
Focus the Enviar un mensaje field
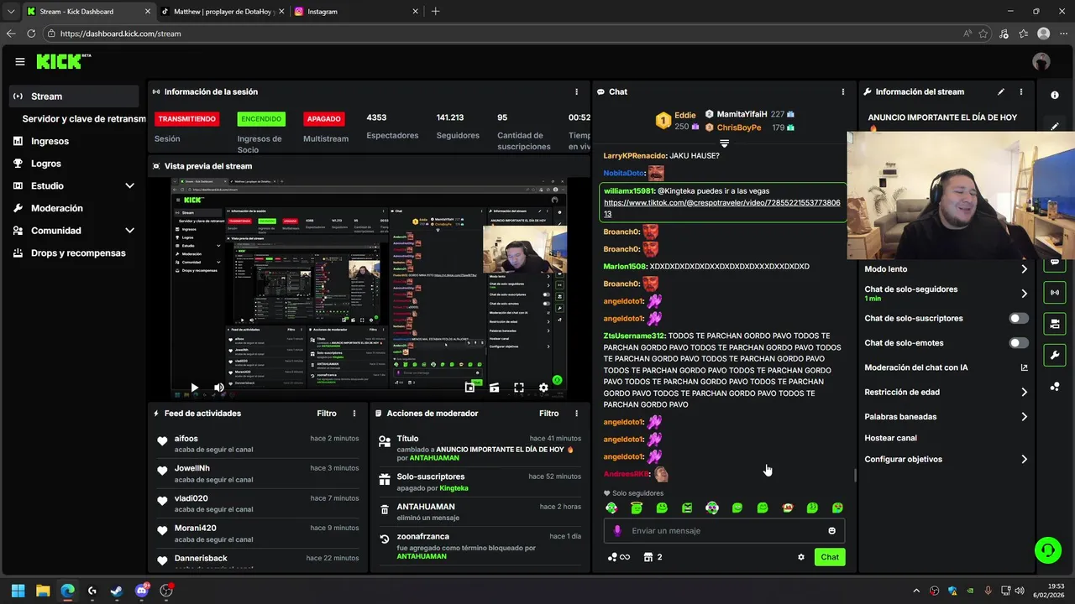click(724, 530)
